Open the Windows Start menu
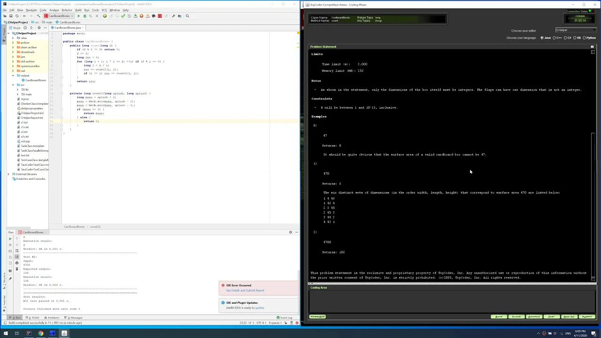This screenshot has height=338, width=601. [x=5, y=333]
